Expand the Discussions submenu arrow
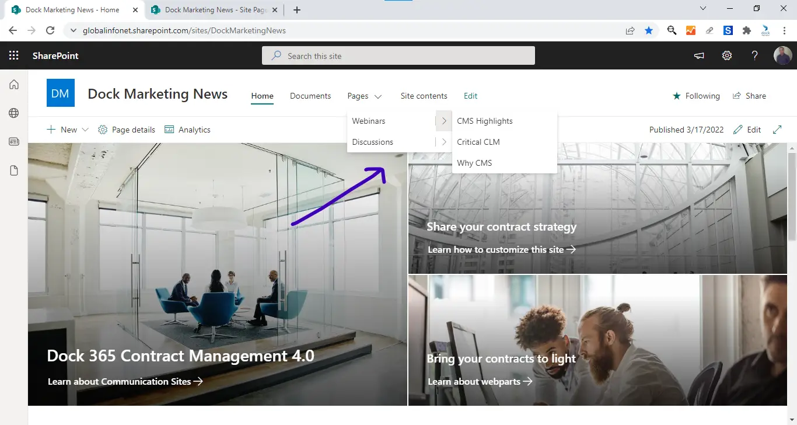The image size is (797, 425). [444, 142]
